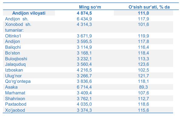Select the Andijon viloyati row label
Image resolution: width=181 pixels, height=116 pixels.
tap(29, 13)
